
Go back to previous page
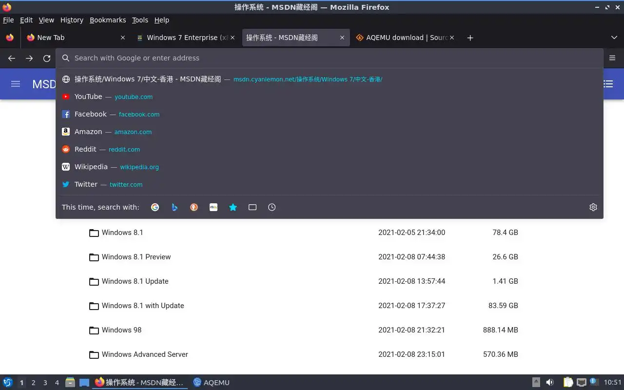[x=12, y=58]
